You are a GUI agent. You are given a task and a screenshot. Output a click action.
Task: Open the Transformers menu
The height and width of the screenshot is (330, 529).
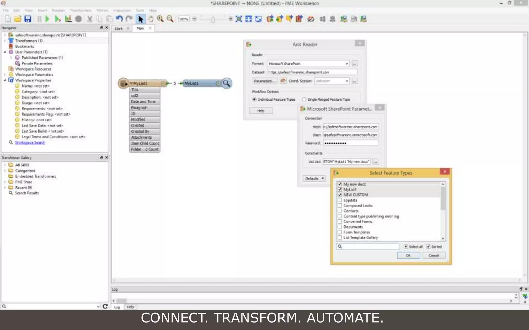(81, 10)
